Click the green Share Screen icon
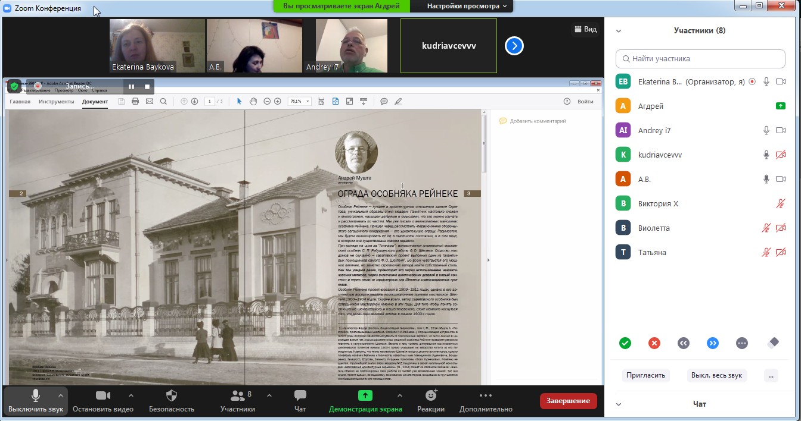 365,396
